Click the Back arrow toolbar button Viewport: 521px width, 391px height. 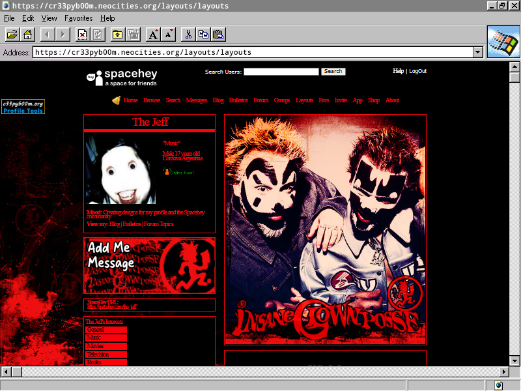coord(48,35)
